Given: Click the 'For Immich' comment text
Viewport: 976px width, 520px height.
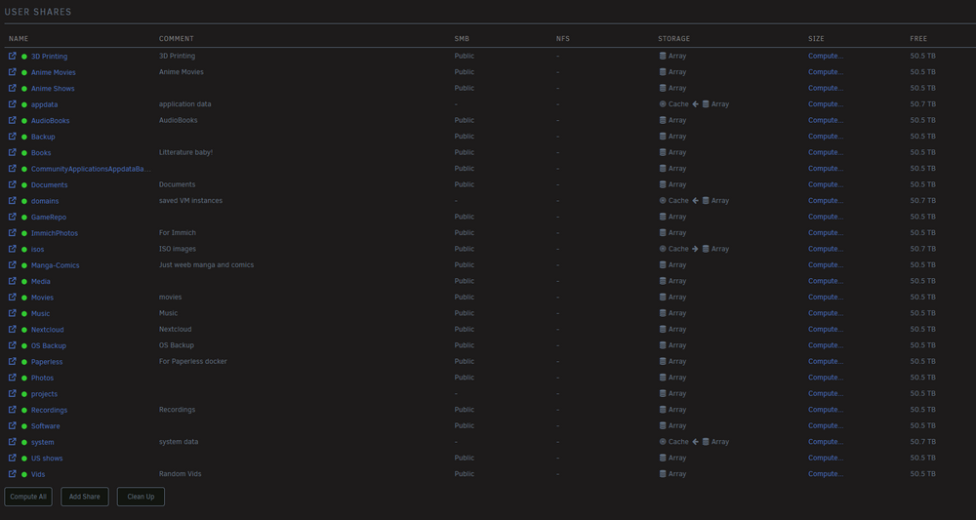Looking at the screenshot, I should (x=178, y=232).
